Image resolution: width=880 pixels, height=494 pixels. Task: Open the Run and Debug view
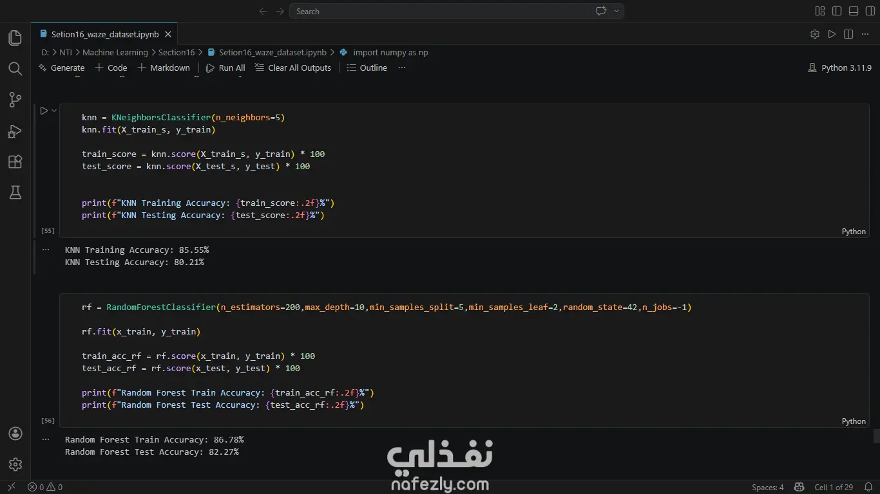tap(15, 131)
